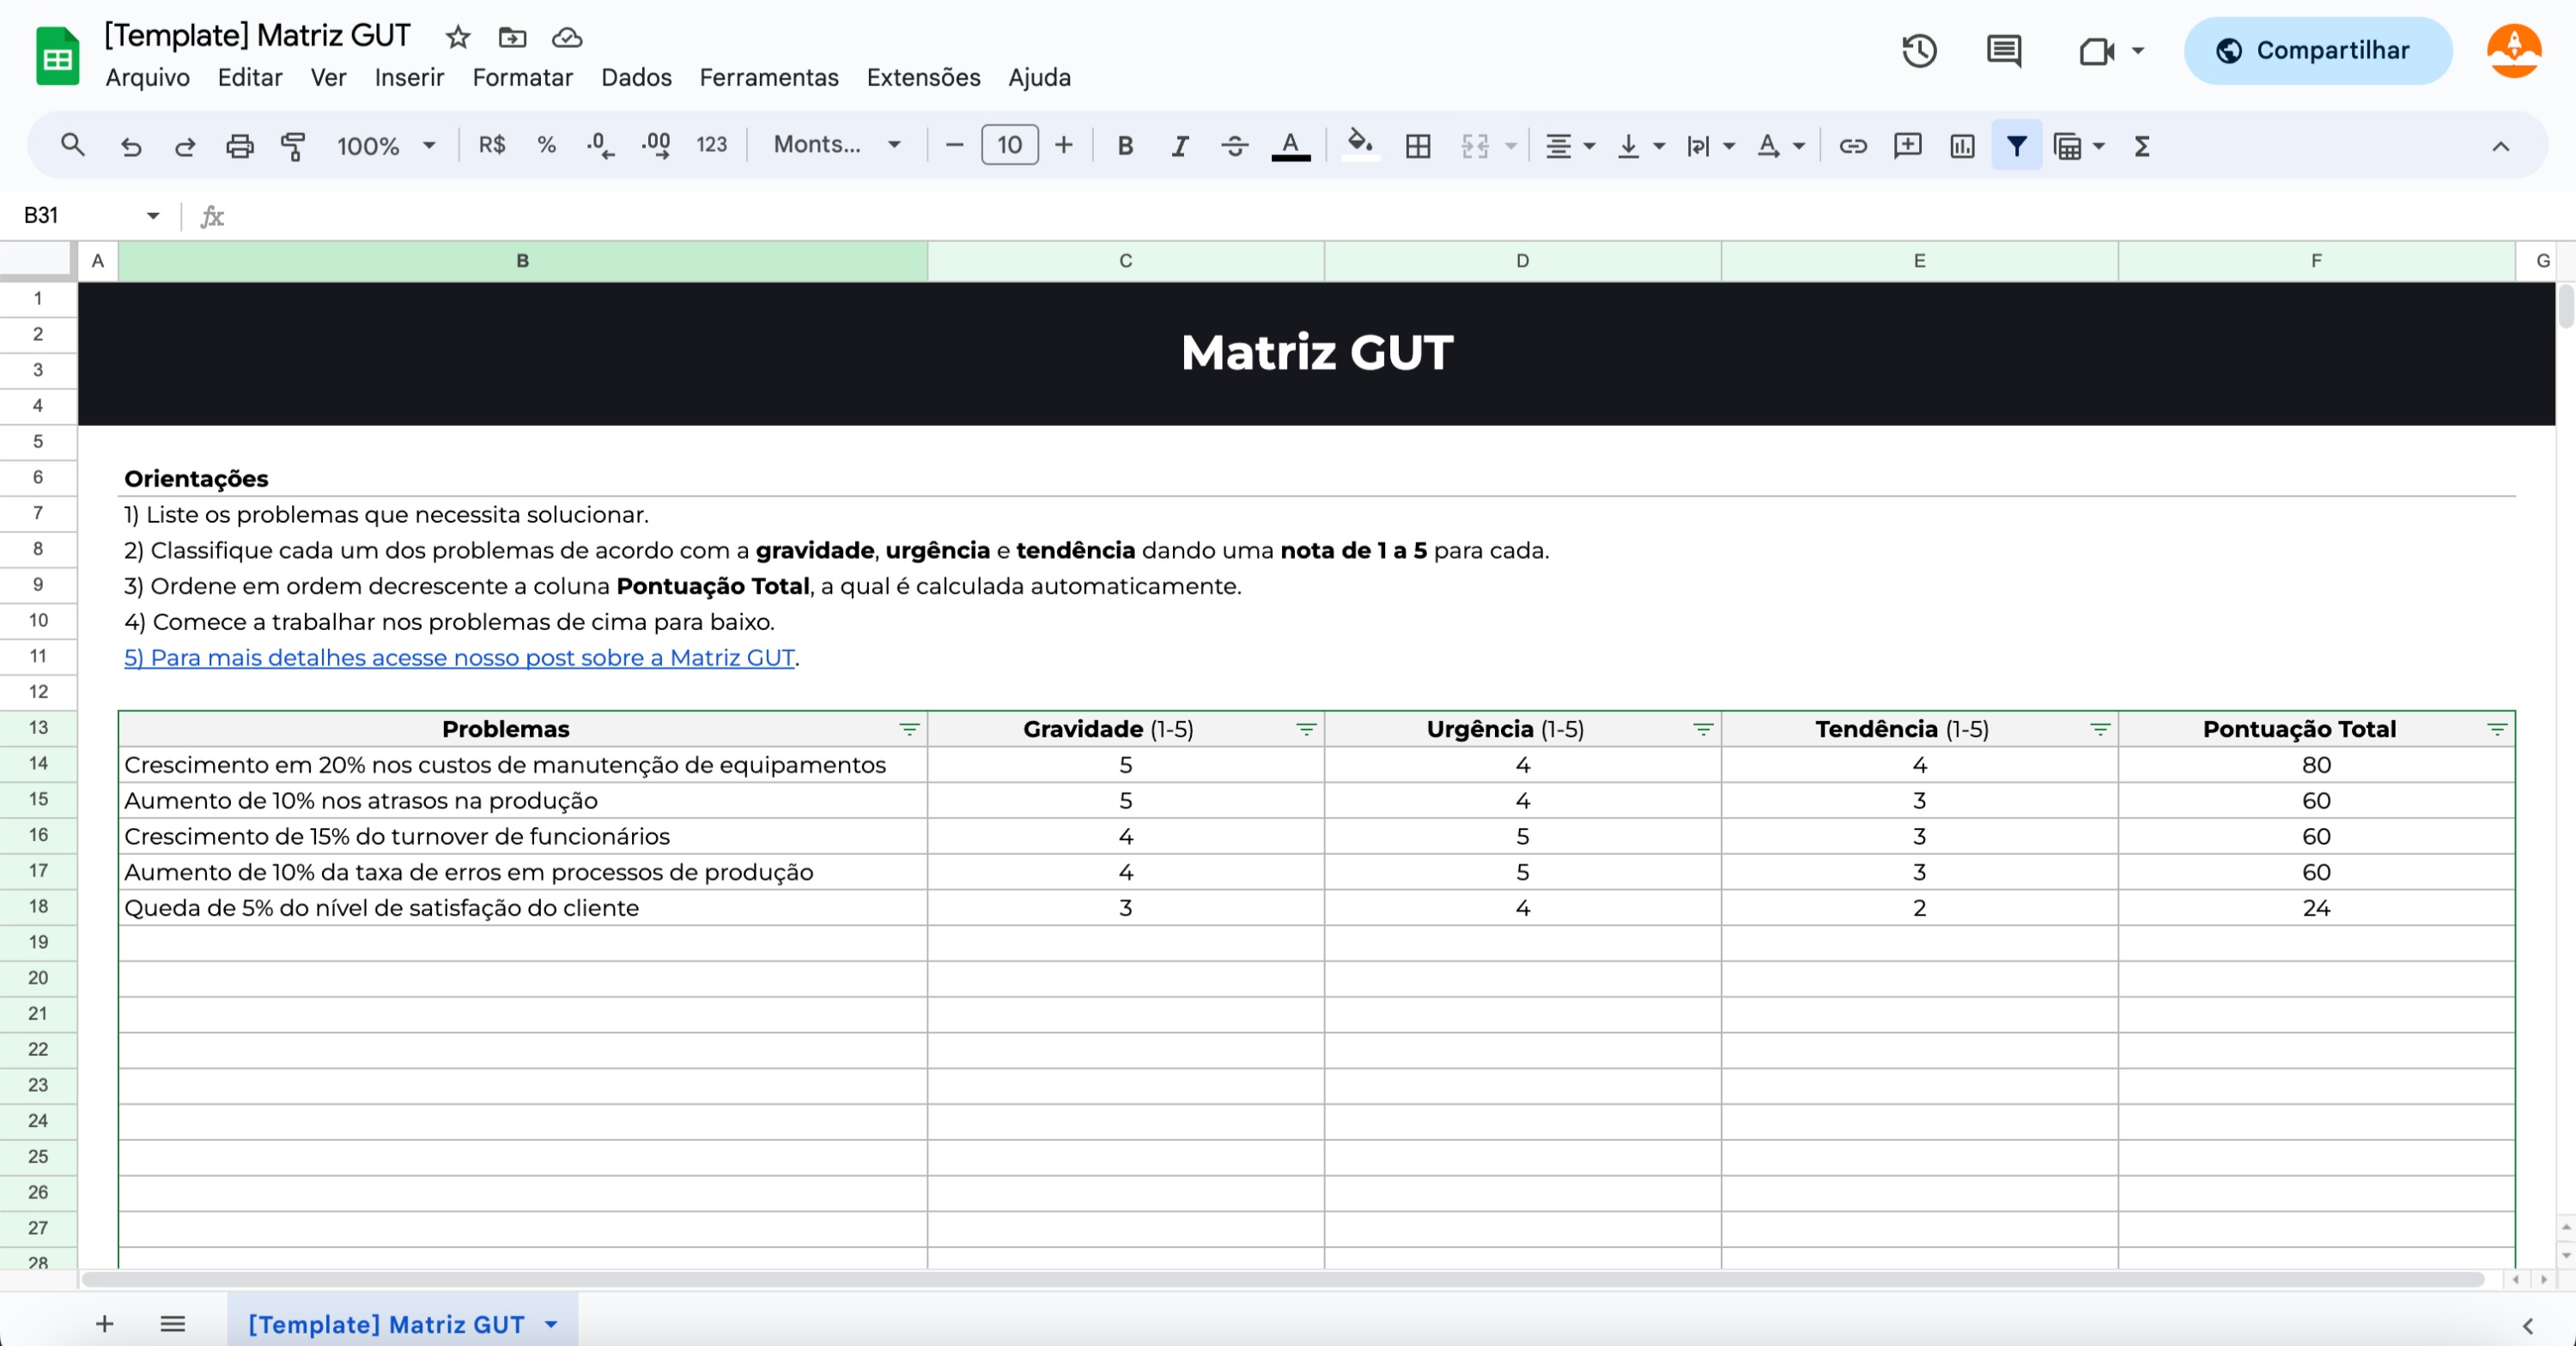Open version history clock icon
The image size is (2576, 1346).
point(1919,51)
